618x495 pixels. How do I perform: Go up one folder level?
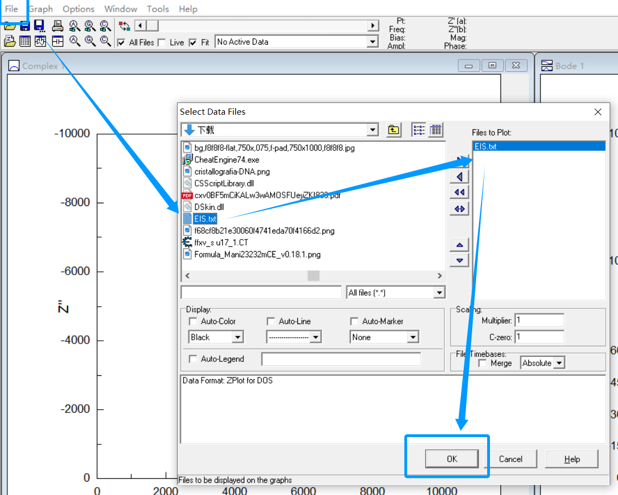coord(394,130)
